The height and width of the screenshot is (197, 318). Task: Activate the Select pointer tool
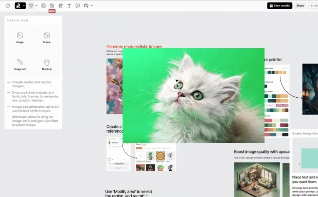pos(31,6)
